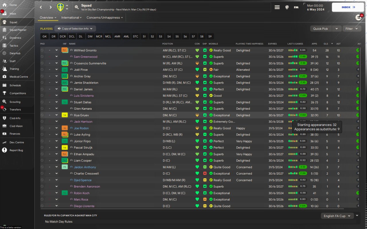Screen dimensions: 367x229
Task: Open the Filter dropdown
Action: pyautogui.click(x=352, y=29)
